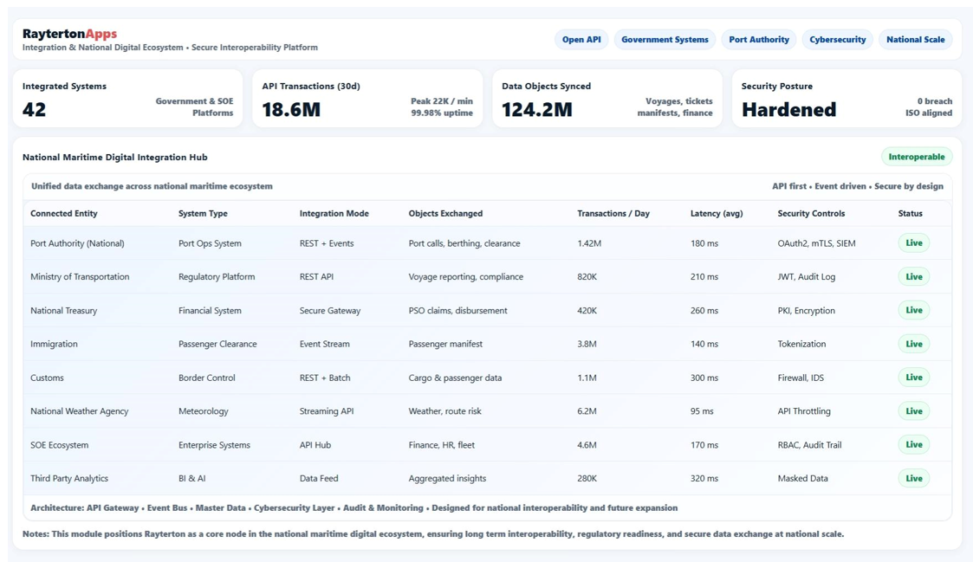Open the Data Objects Synced card
This screenshot has width=973, height=562.
click(607, 99)
